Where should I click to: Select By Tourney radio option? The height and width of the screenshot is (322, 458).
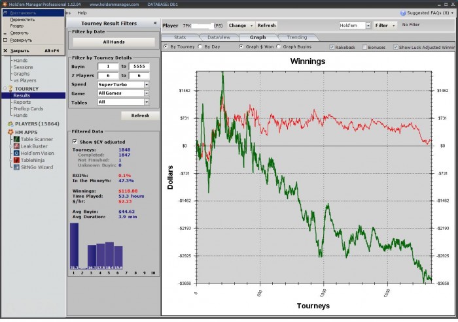click(166, 46)
